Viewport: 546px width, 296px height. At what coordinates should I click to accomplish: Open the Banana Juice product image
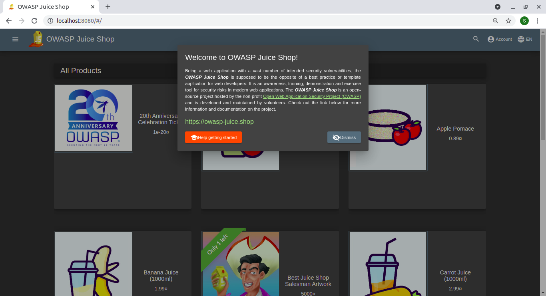point(94,264)
